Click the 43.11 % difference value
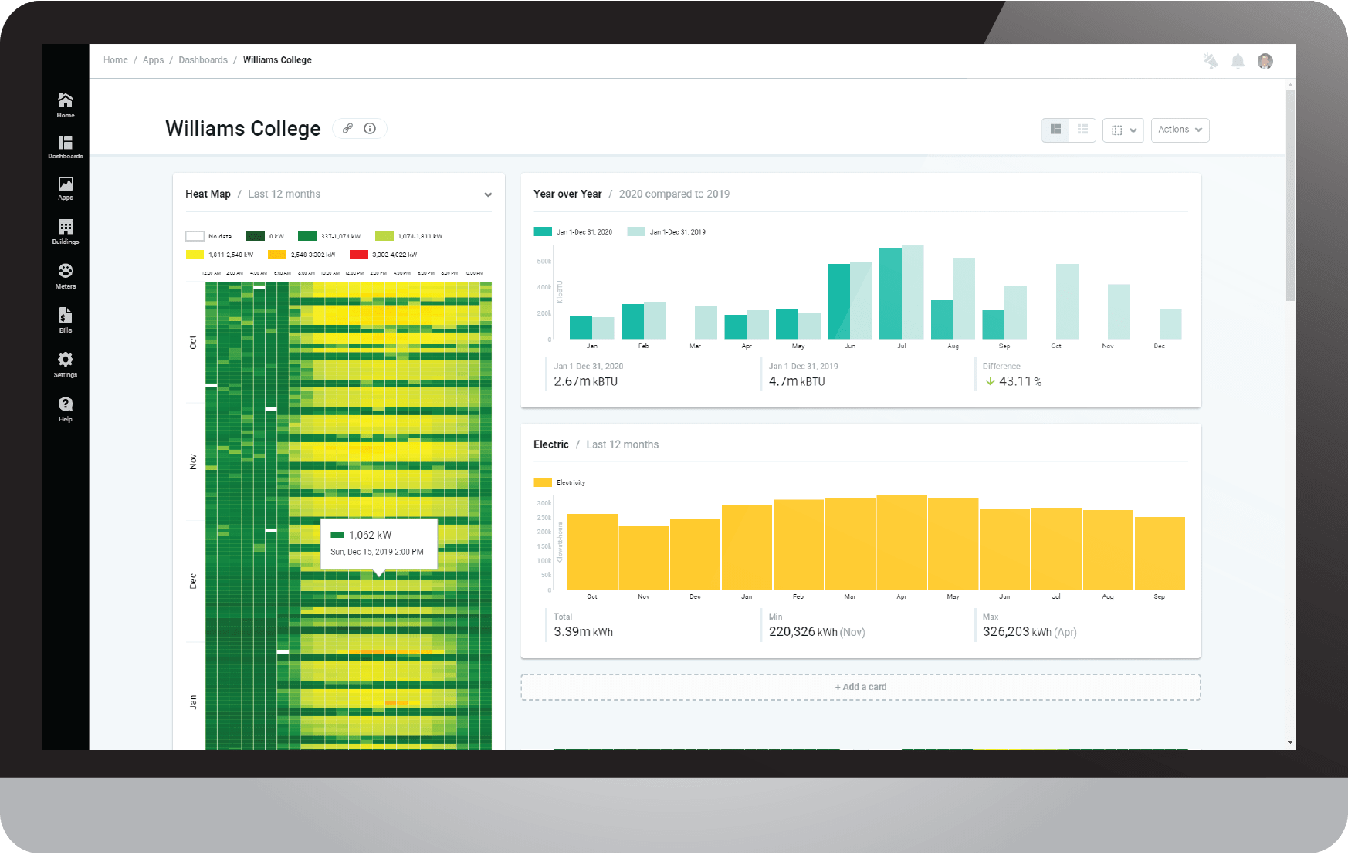The height and width of the screenshot is (855, 1348). coord(1013,381)
